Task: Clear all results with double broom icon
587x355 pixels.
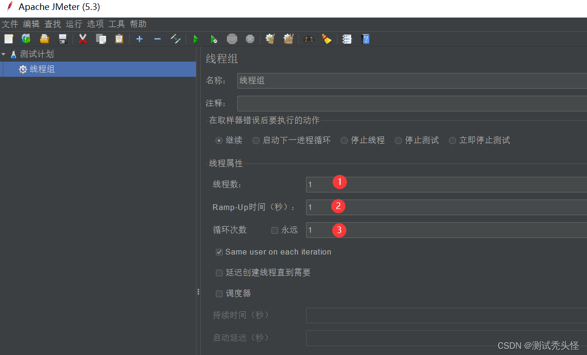Action: click(288, 39)
